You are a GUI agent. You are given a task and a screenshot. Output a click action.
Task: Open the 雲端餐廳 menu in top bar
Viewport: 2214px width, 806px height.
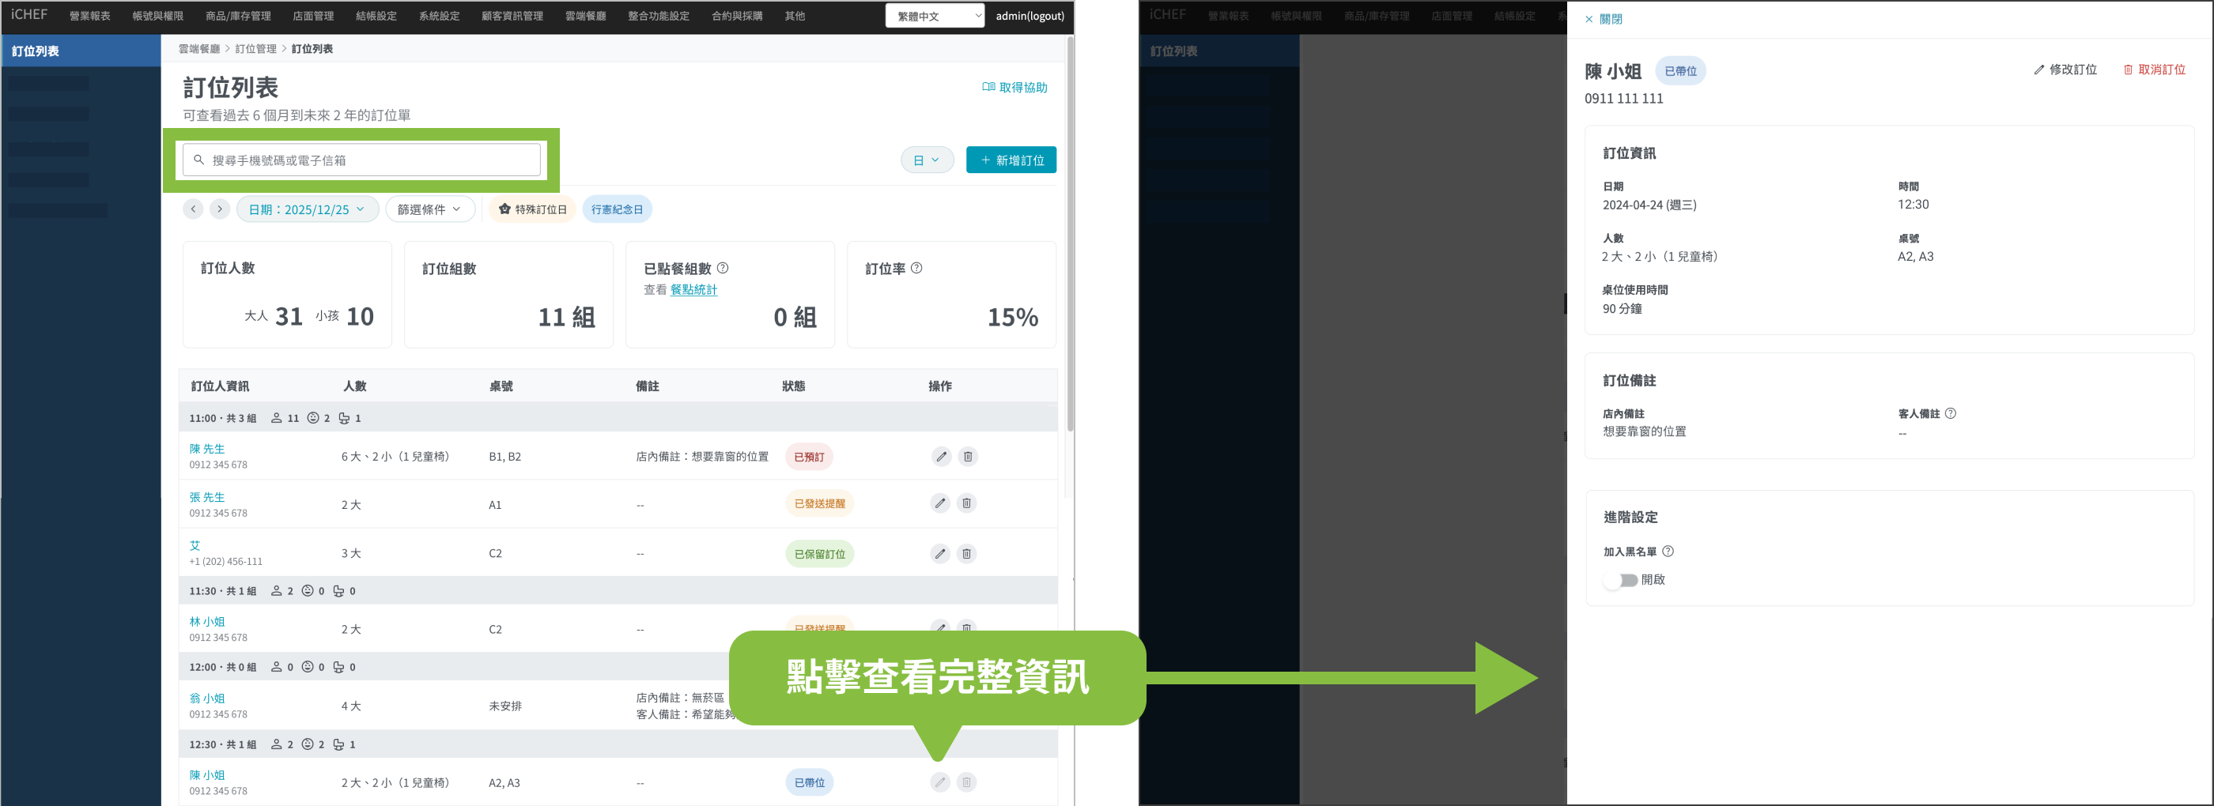584,16
